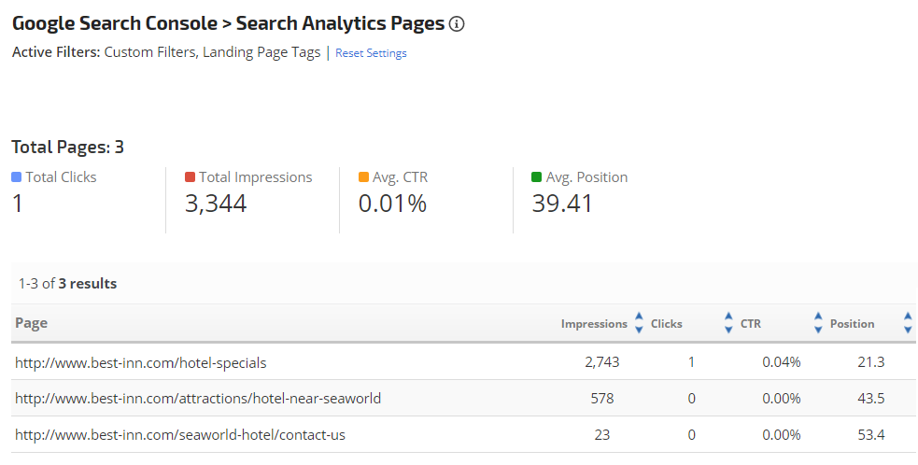Click the info icon beside the page title
Viewport: 918px width, 465px height.
(x=457, y=24)
